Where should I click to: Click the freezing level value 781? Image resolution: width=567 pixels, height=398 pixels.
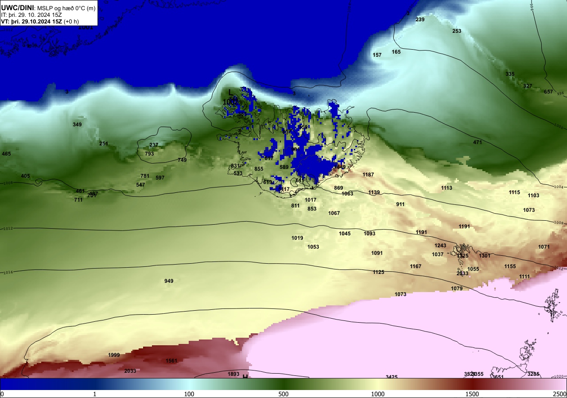click(x=145, y=176)
